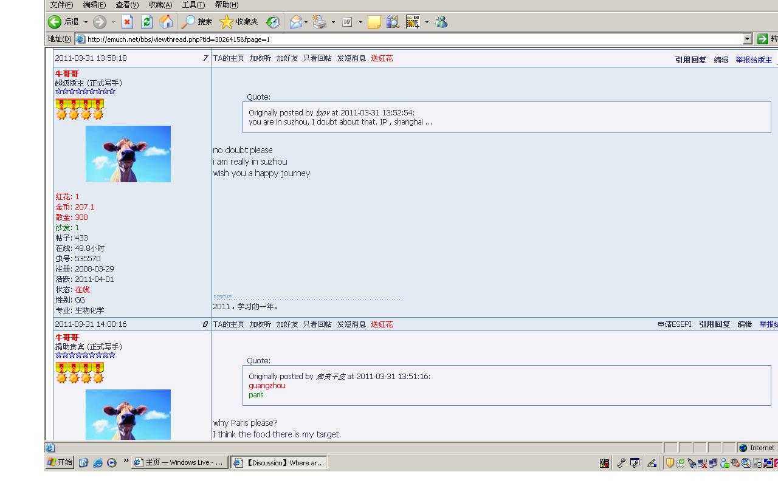778x486 pixels.
Task: Expand the Mail button dropdown arrow
Action: pos(306,22)
